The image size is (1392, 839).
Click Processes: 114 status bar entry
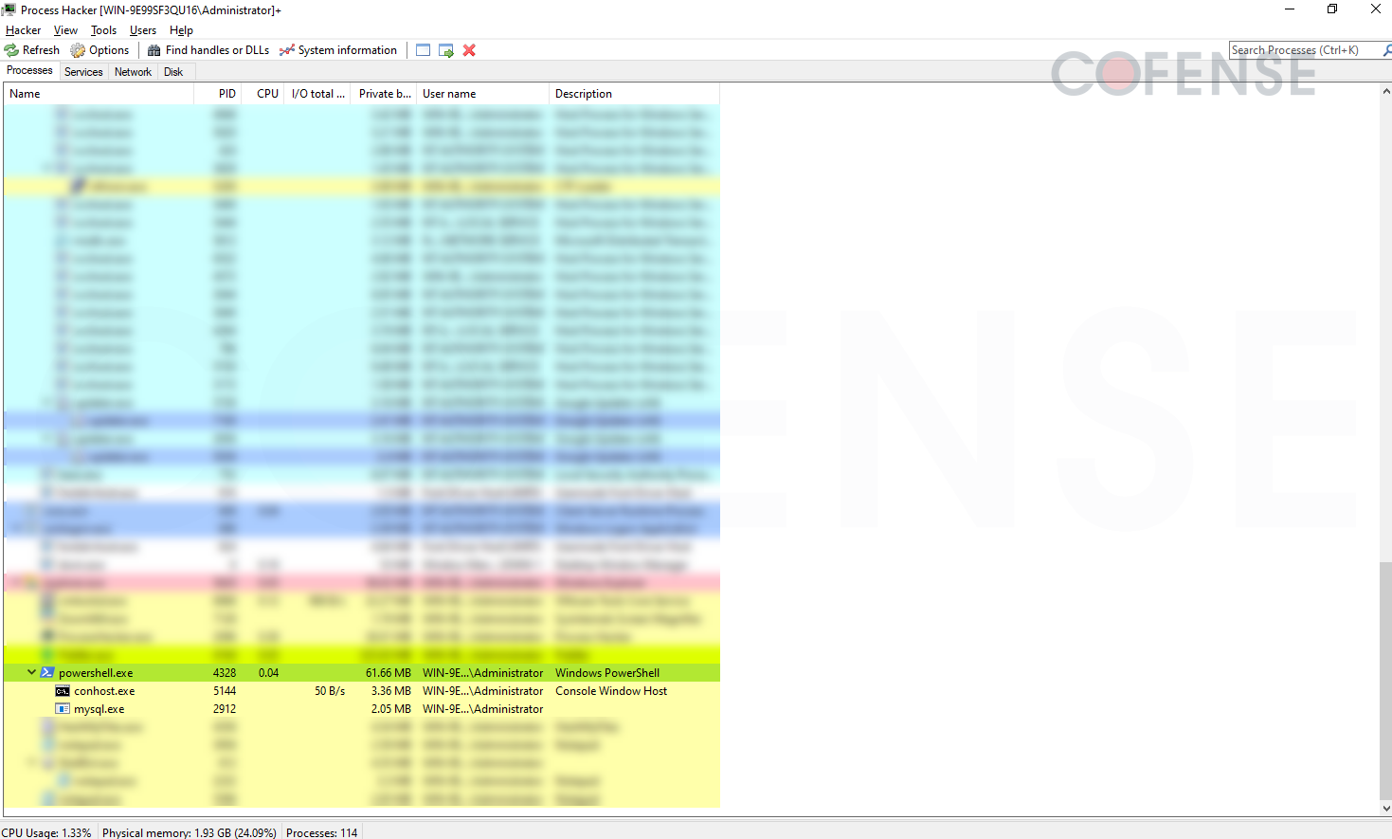pos(322,832)
